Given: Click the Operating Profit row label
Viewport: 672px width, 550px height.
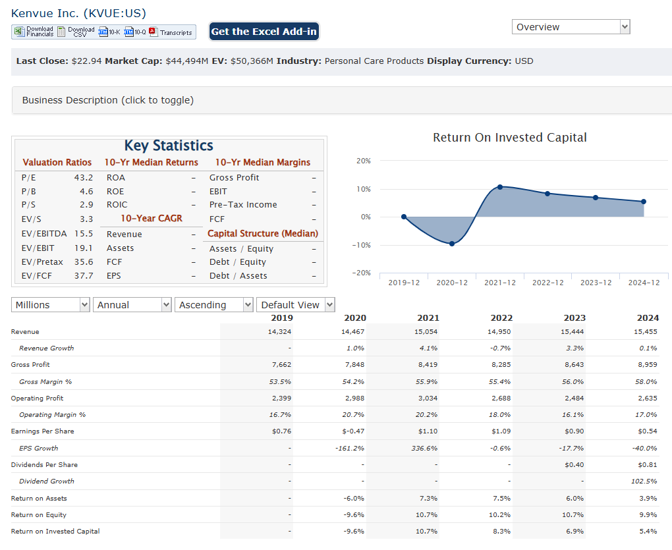Looking at the screenshot, I should tap(37, 399).
